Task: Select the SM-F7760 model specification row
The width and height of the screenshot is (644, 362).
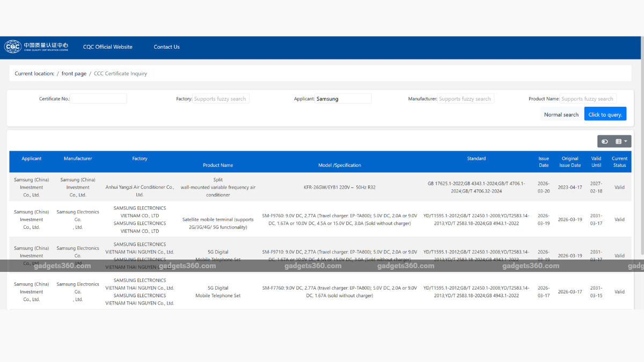Action: coord(339,292)
